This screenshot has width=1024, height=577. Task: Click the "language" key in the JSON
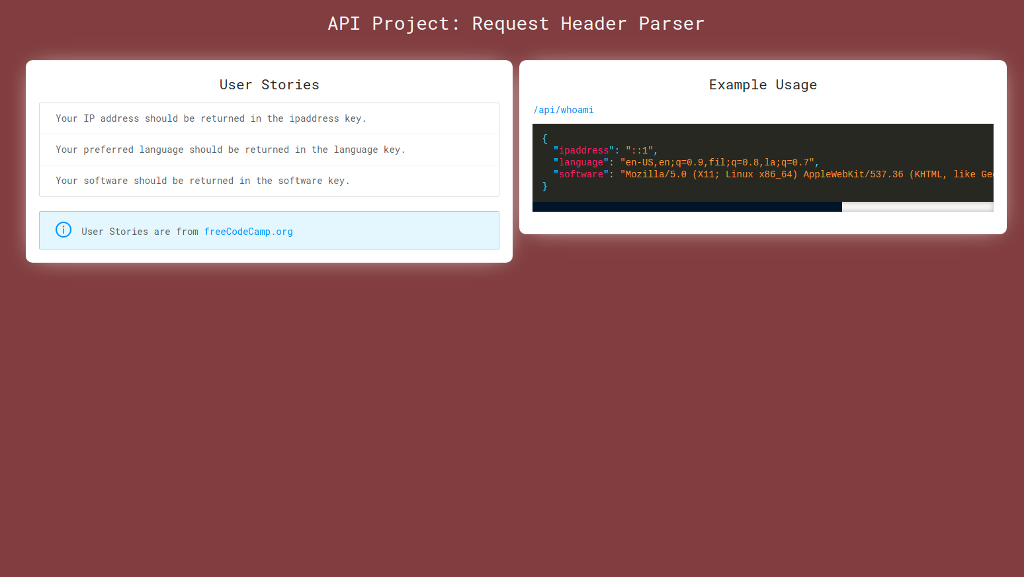point(581,162)
